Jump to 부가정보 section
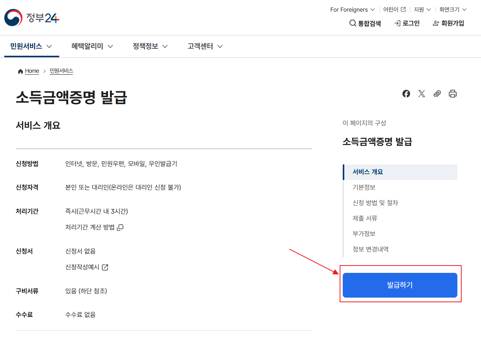The image size is (481, 346). point(364,234)
